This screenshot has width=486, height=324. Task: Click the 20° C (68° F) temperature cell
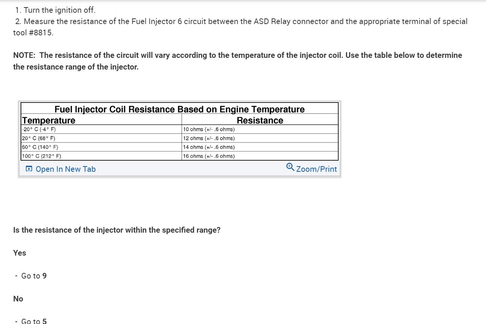(x=39, y=138)
